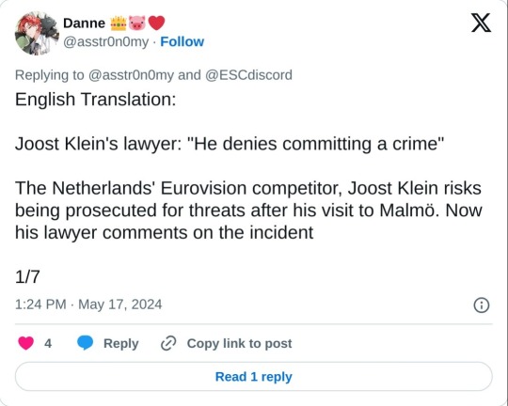Open the Read 1 reply button
Image resolution: width=508 pixels, height=406 pixels.
(254, 377)
